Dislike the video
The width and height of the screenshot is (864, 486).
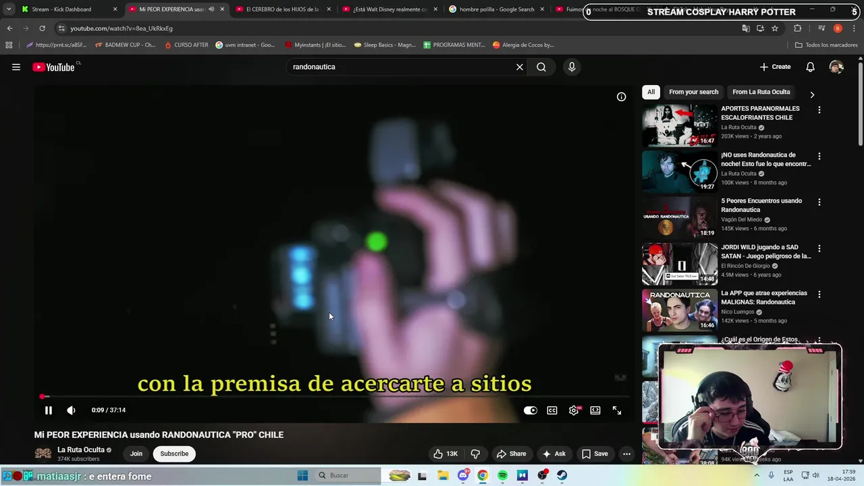click(475, 454)
